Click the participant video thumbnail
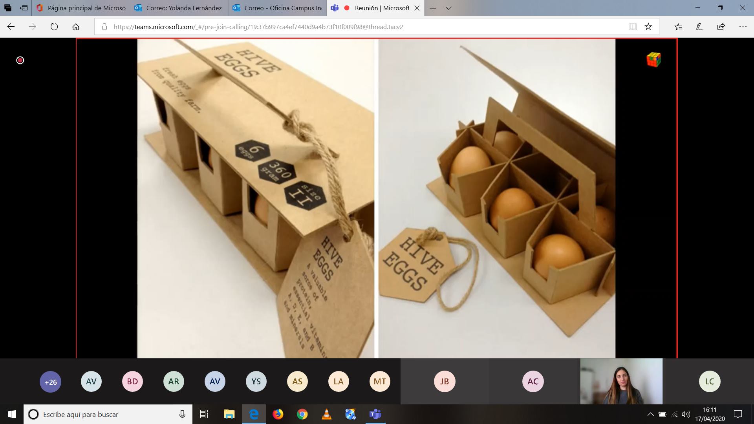 [x=621, y=381]
